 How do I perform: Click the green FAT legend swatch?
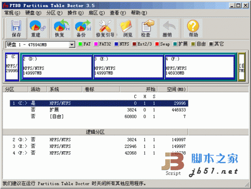[80, 44]
